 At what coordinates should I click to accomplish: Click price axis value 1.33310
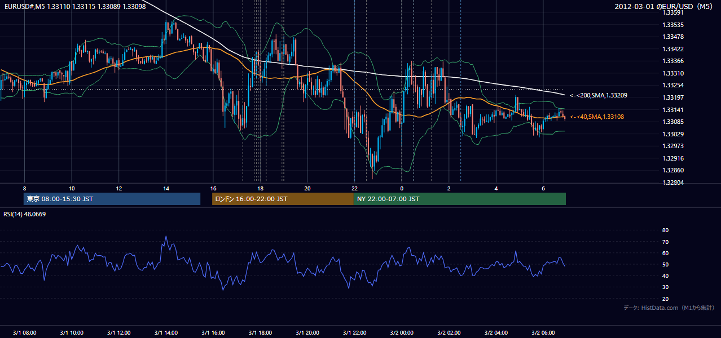[x=673, y=73]
